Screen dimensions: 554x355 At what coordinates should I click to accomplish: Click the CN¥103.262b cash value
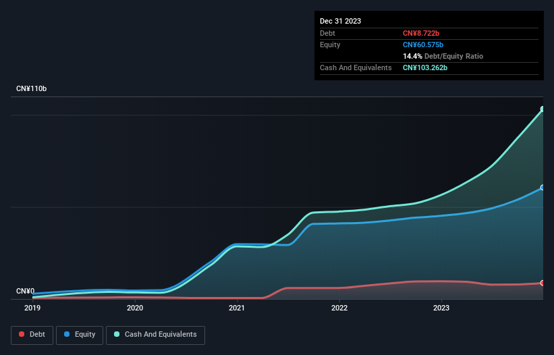(425, 67)
